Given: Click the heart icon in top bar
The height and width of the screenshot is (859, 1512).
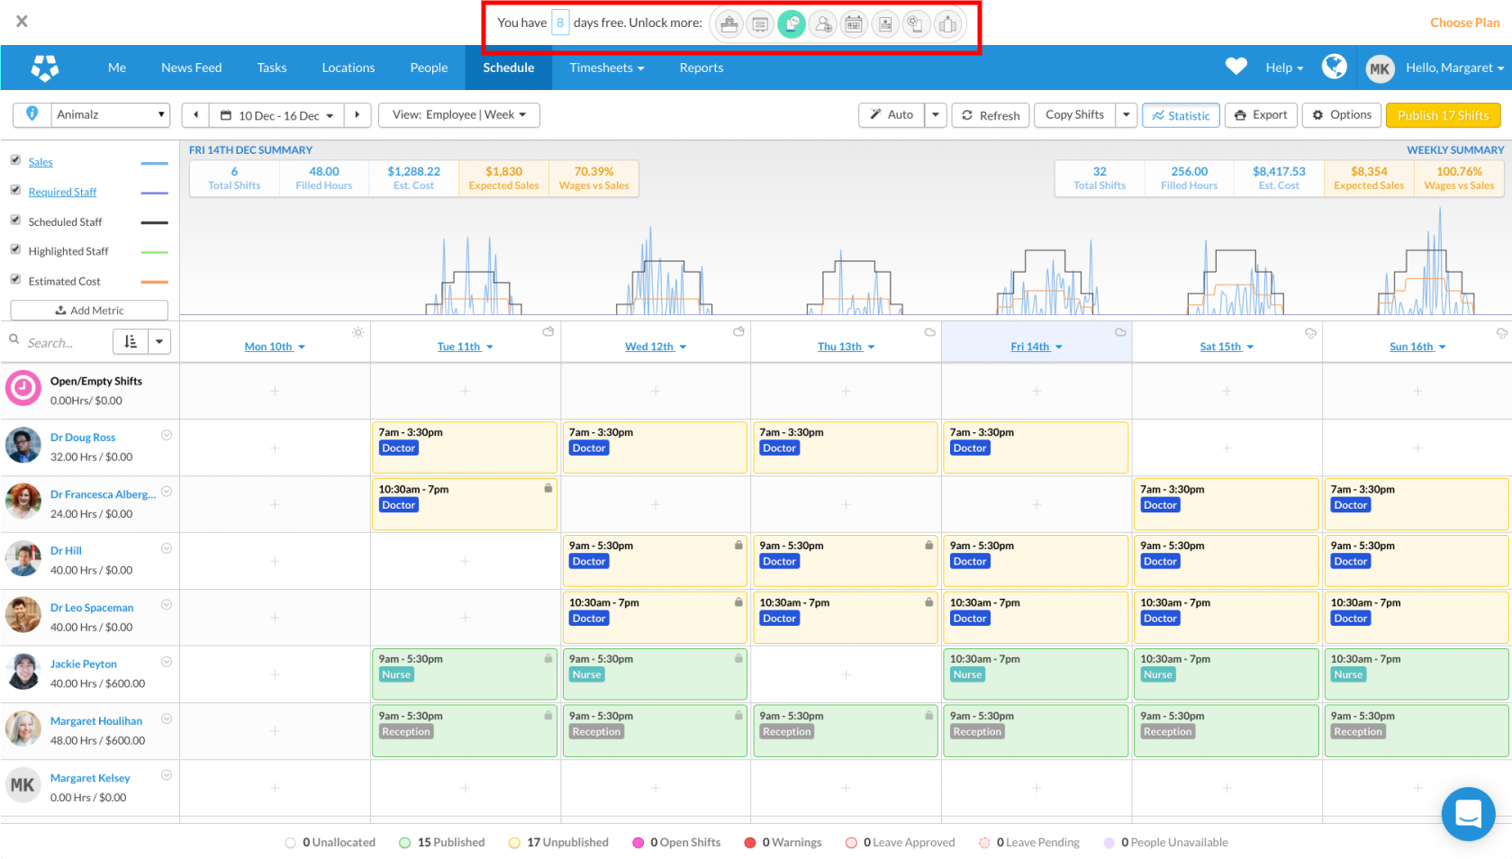Looking at the screenshot, I should 1236,67.
